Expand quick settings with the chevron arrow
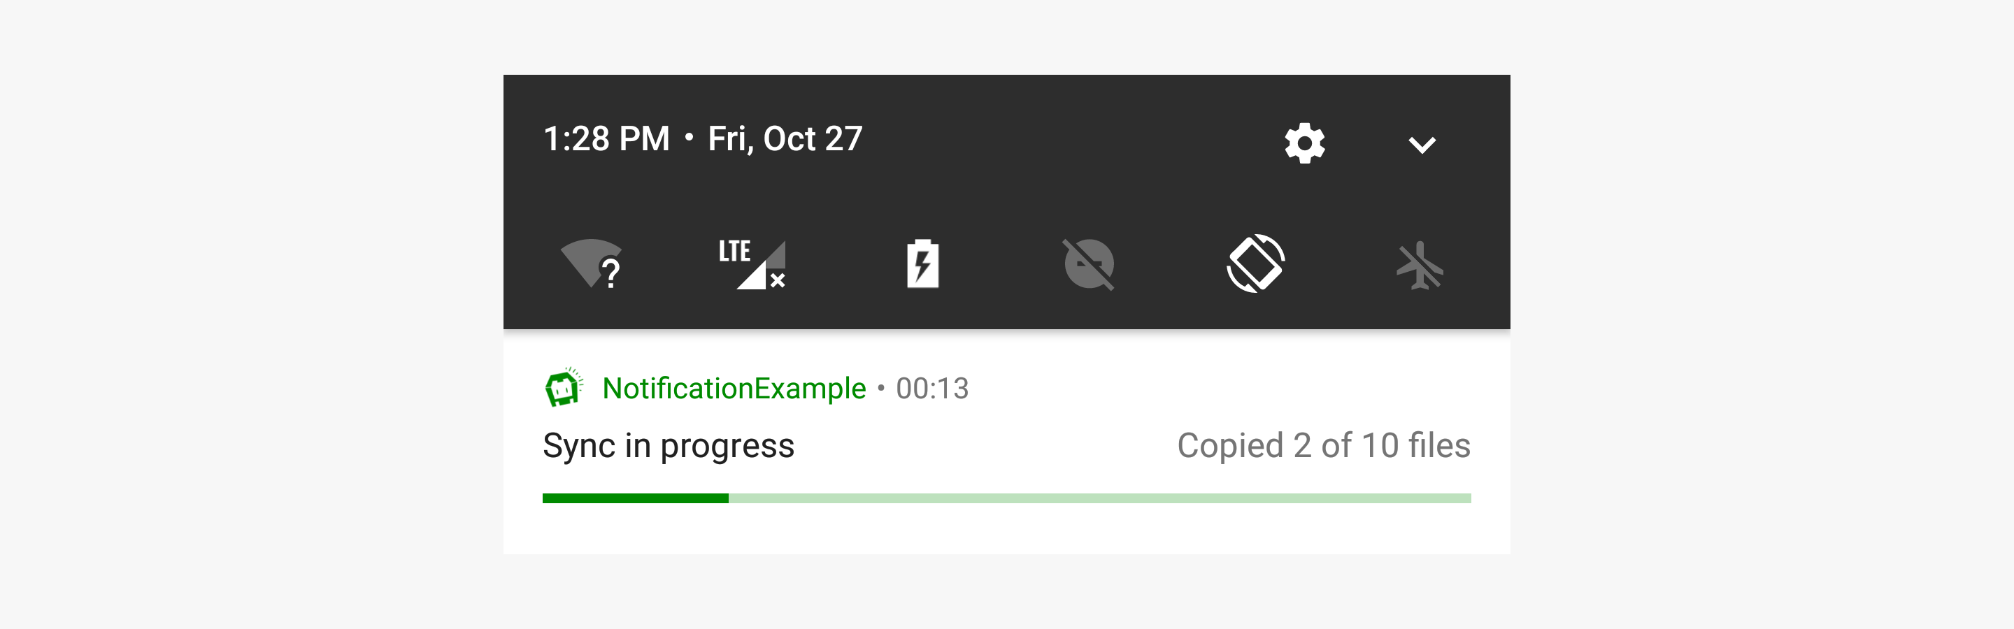The height and width of the screenshot is (629, 2014). pyautogui.click(x=1422, y=145)
